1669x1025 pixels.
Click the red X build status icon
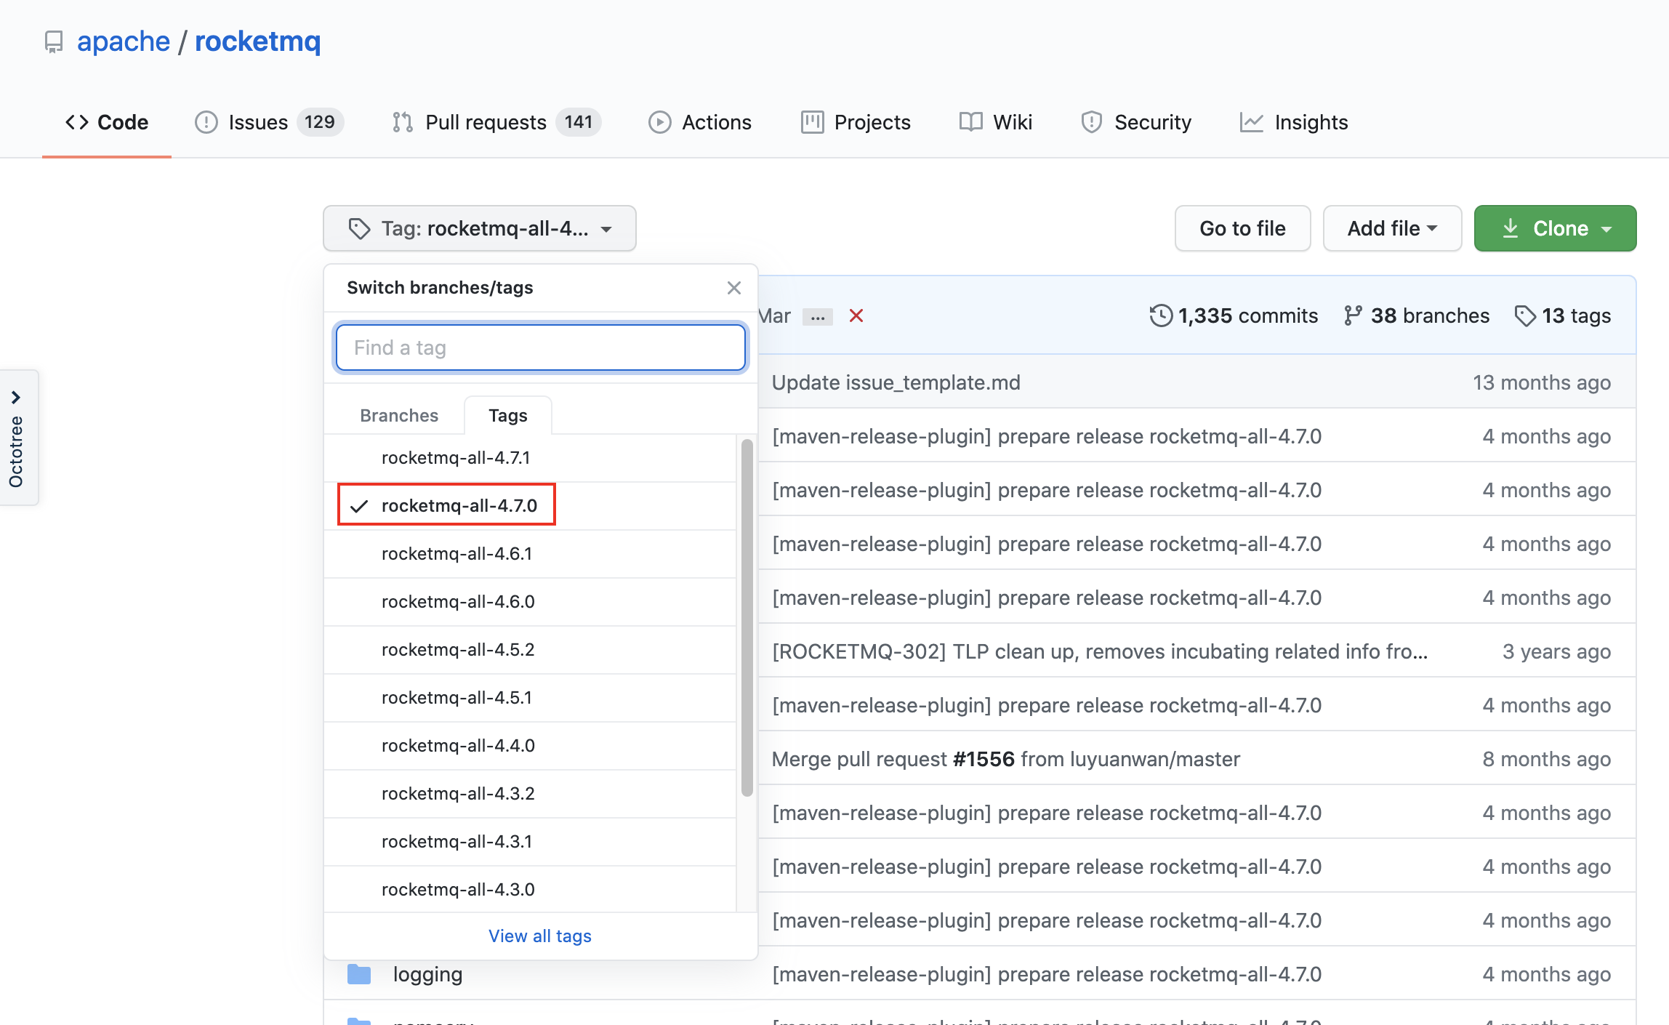856,315
